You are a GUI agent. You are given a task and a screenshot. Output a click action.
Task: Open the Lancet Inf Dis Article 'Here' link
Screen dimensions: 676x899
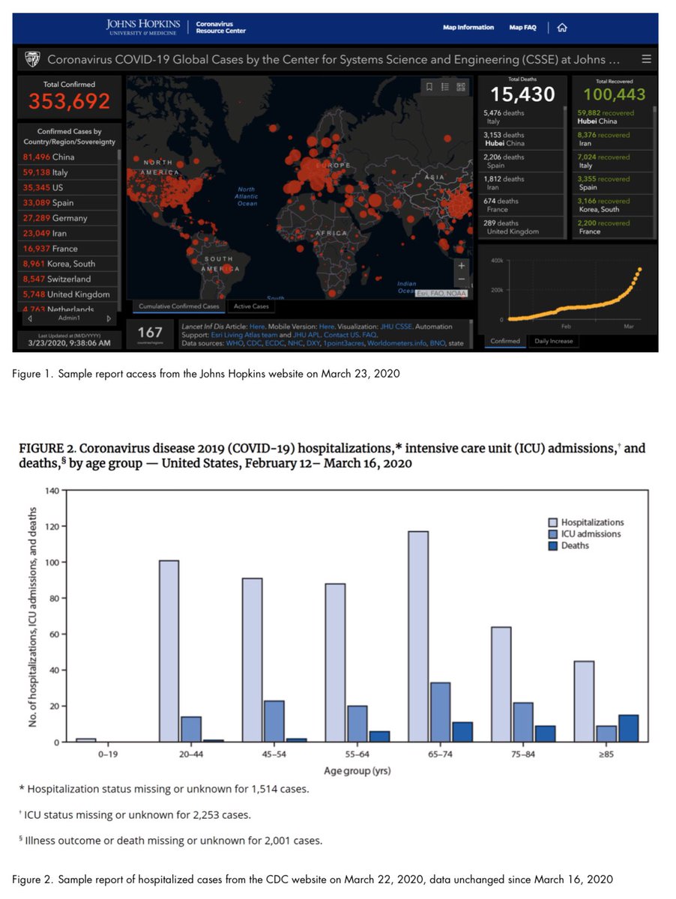coord(257,327)
